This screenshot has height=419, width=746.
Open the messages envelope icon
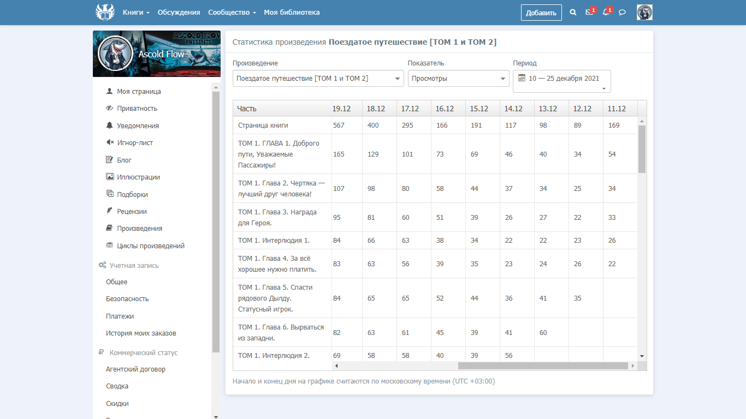pos(589,12)
